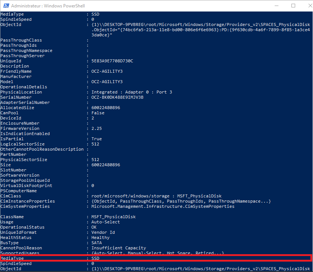
Task: Click the Size row value 60022480896
Action: coord(106,165)
